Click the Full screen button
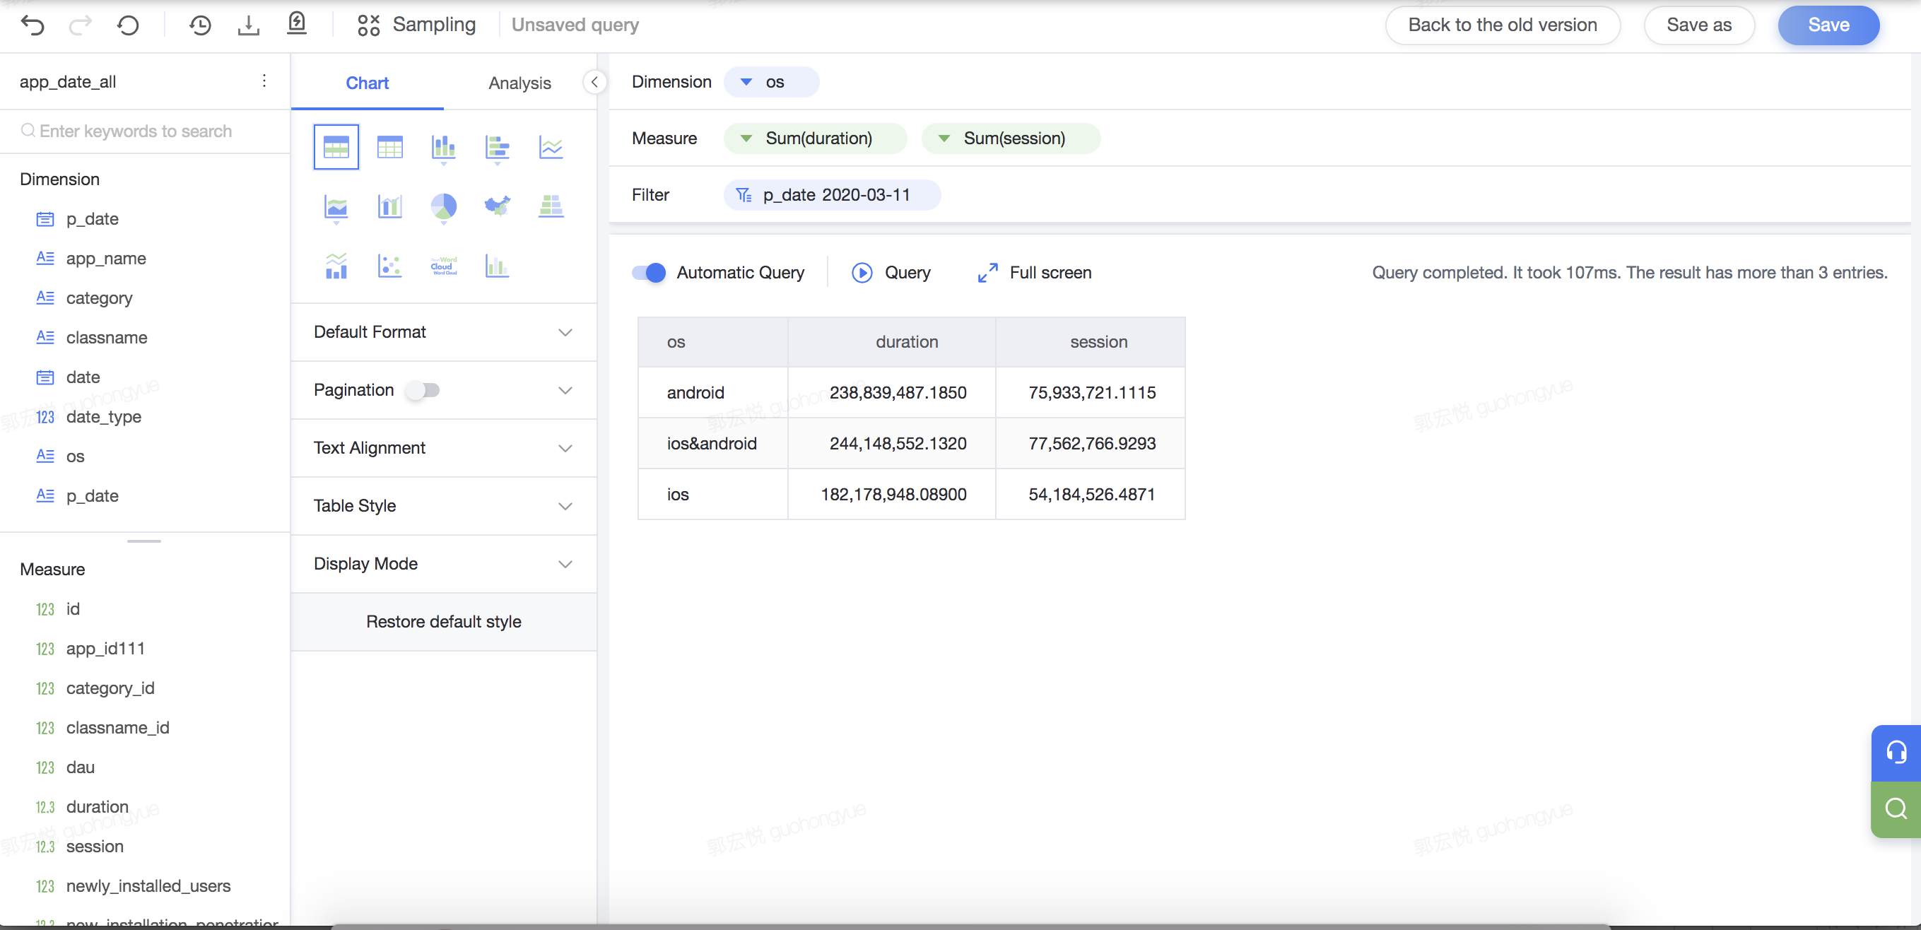 1034,273
